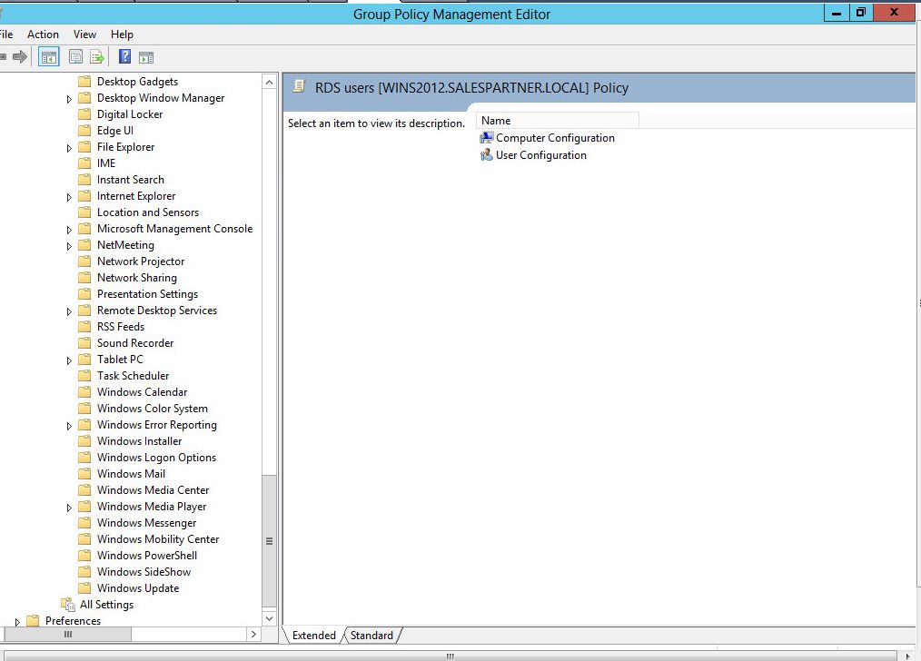Open Help via blue question mark icon
This screenshot has height=661, width=921.
125,57
